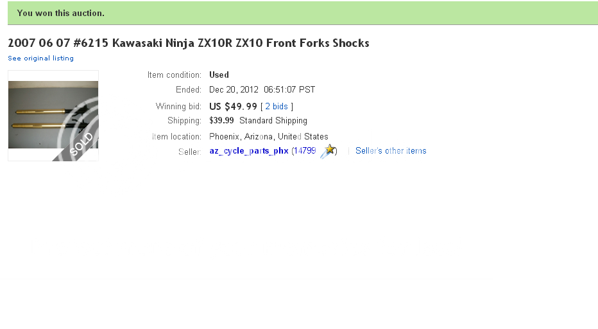Open the See original listing link

click(40, 58)
